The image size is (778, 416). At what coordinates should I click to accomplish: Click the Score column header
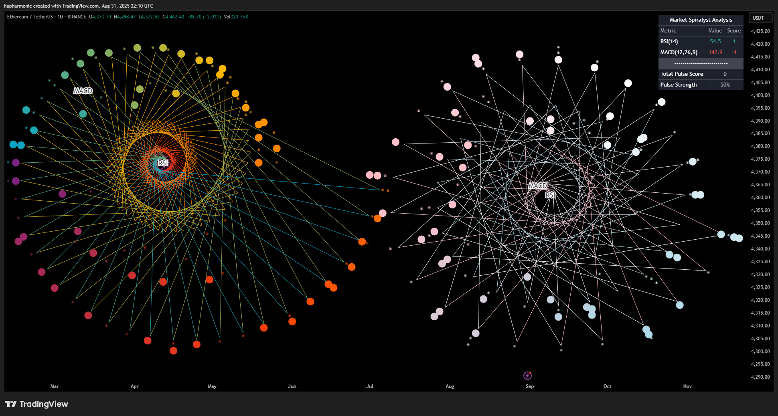click(734, 30)
